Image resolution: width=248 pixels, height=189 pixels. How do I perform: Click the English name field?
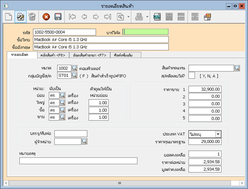pos(101,47)
